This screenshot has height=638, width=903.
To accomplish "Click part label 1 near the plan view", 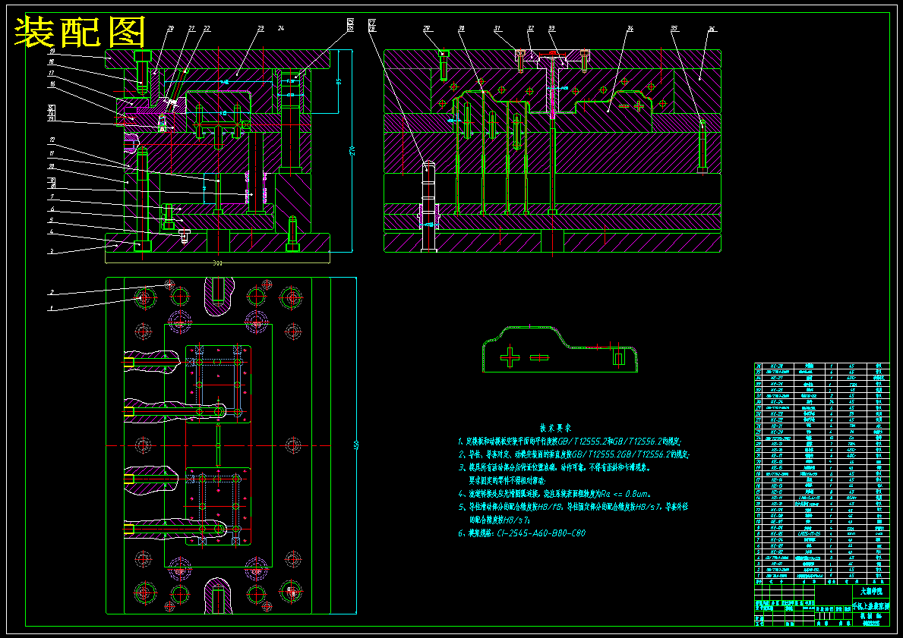I will tap(51, 308).
